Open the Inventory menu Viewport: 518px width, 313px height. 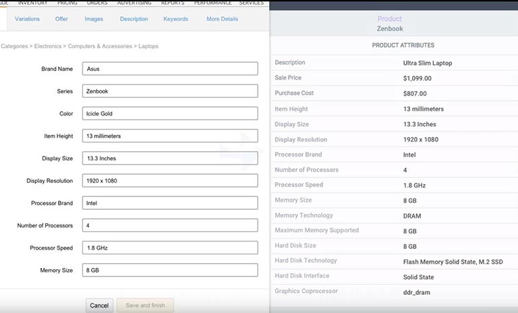click(32, 3)
